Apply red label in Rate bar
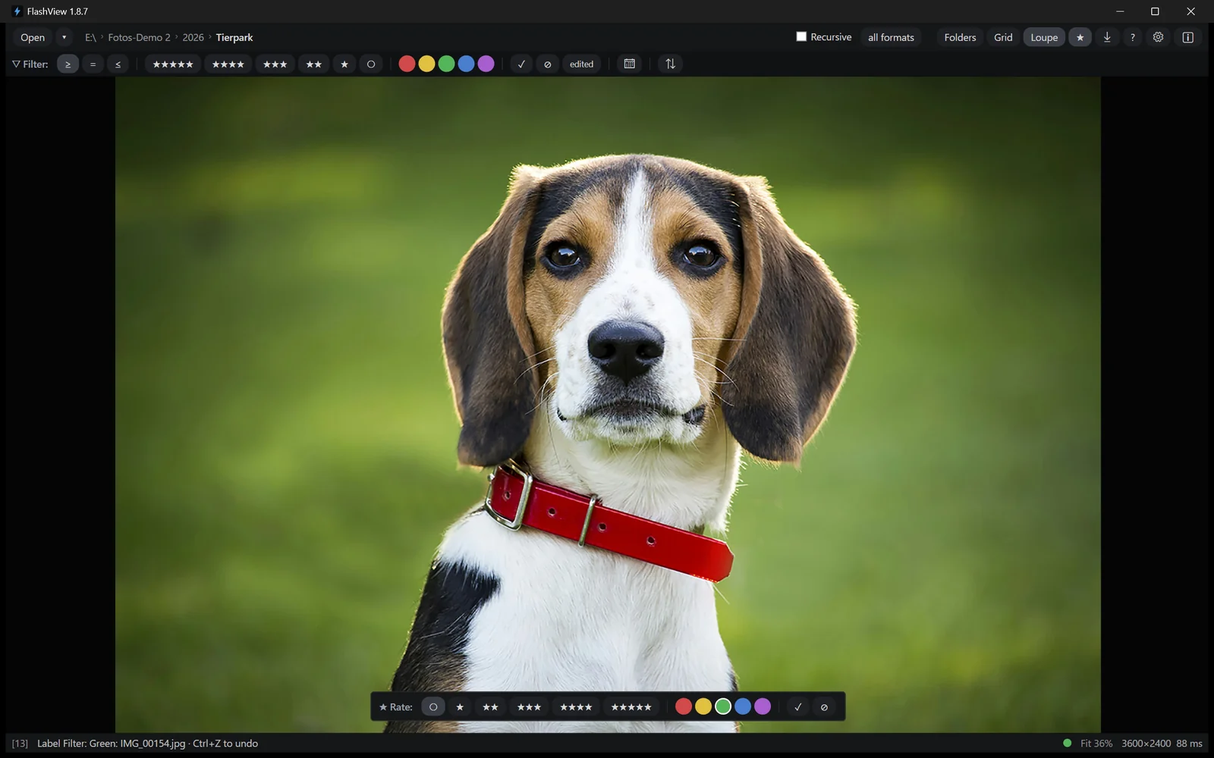 pos(684,706)
